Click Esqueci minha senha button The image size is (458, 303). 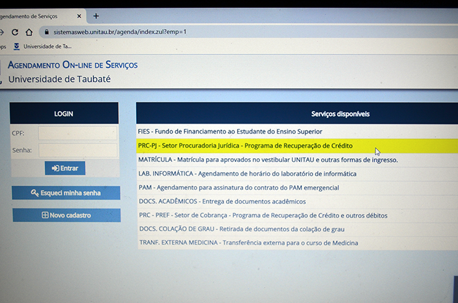[x=66, y=193]
